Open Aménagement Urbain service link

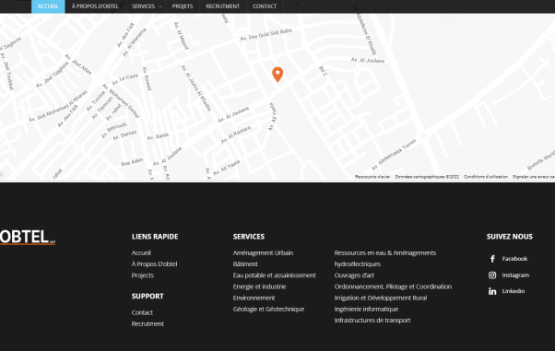[263, 252]
